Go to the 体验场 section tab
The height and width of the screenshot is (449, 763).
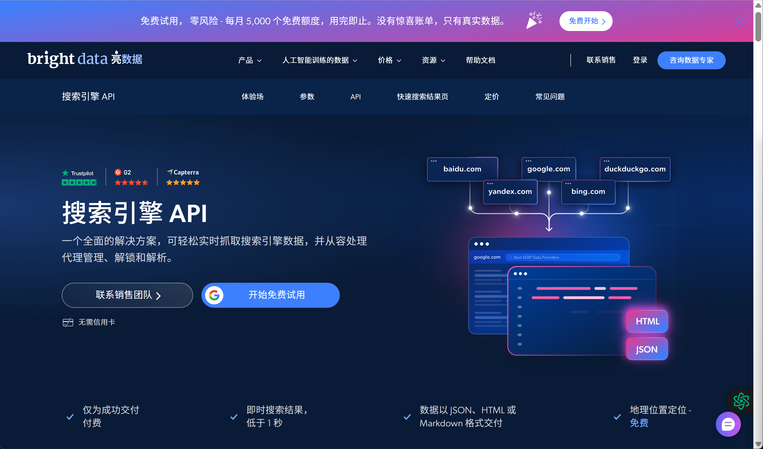[252, 97]
